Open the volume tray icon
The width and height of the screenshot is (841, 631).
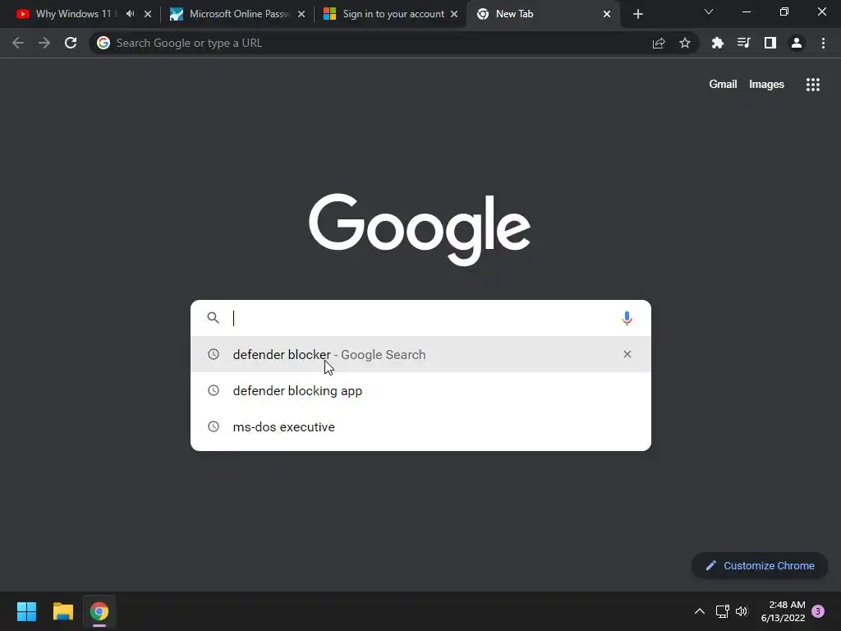[742, 611]
